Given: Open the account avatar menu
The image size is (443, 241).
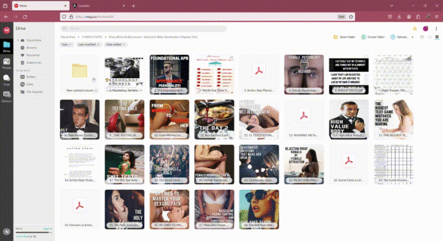Looking at the screenshot, I should click(426, 28).
